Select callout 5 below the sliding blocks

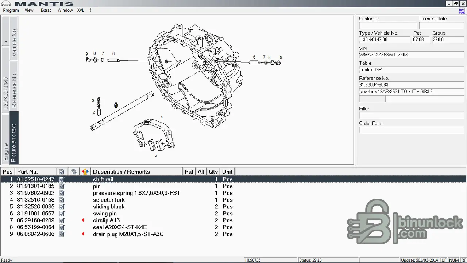coord(156,155)
